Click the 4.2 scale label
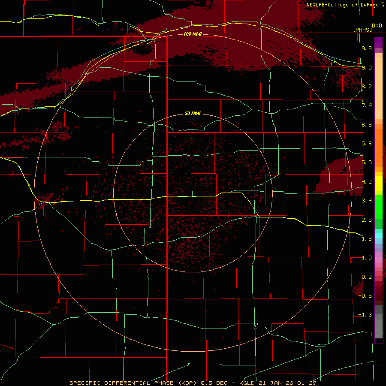Image resolution: width=386 pixels, height=386 pixels. tap(367, 182)
